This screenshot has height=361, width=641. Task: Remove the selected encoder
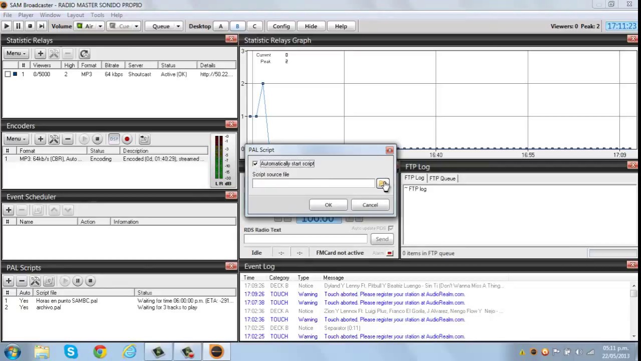coord(68,139)
